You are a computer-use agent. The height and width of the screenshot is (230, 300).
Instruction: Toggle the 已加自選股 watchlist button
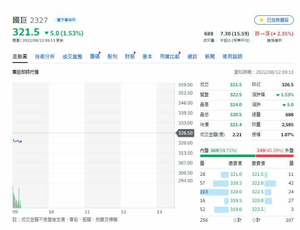[274, 20]
